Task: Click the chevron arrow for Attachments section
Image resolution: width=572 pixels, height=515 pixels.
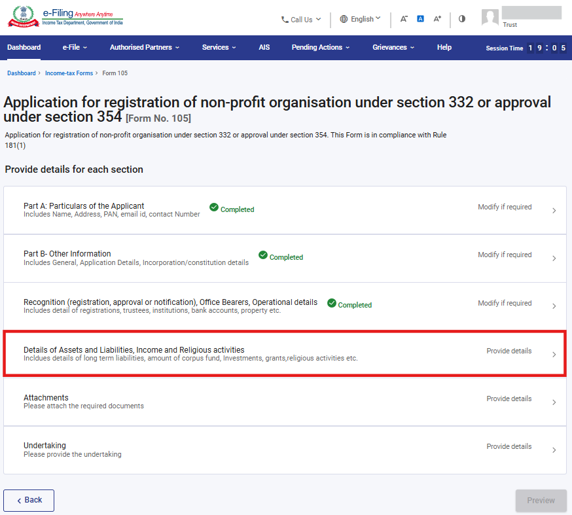Action: coord(554,402)
